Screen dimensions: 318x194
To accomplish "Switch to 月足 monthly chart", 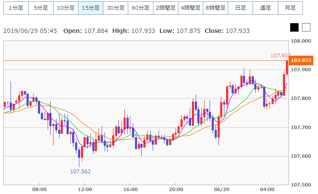I will pos(290,8).
